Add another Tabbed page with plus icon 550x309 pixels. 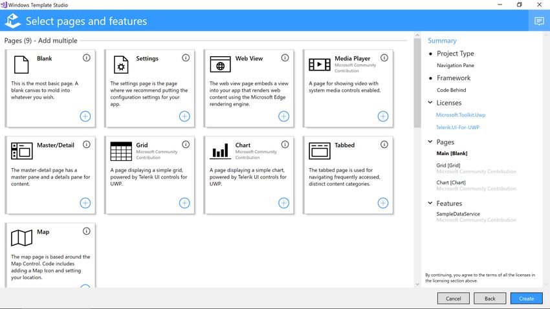(383, 203)
